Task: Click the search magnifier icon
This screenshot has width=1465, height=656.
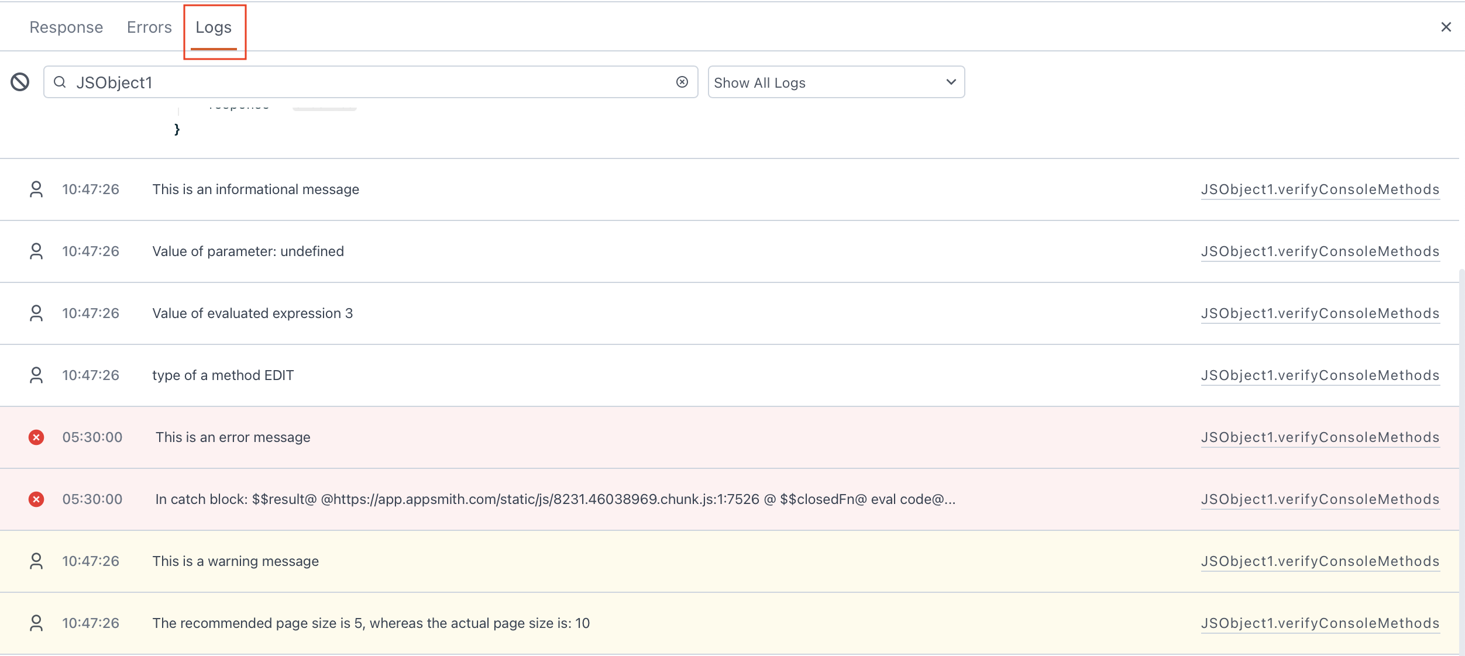Action: click(61, 82)
